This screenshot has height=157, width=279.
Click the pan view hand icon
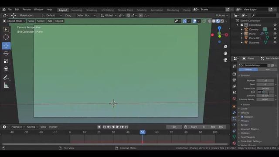point(225,53)
